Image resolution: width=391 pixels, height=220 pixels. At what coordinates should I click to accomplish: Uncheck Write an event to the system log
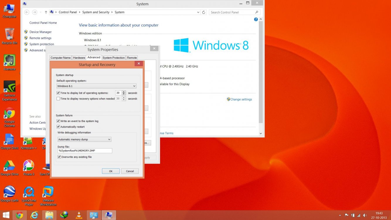(x=58, y=121)
